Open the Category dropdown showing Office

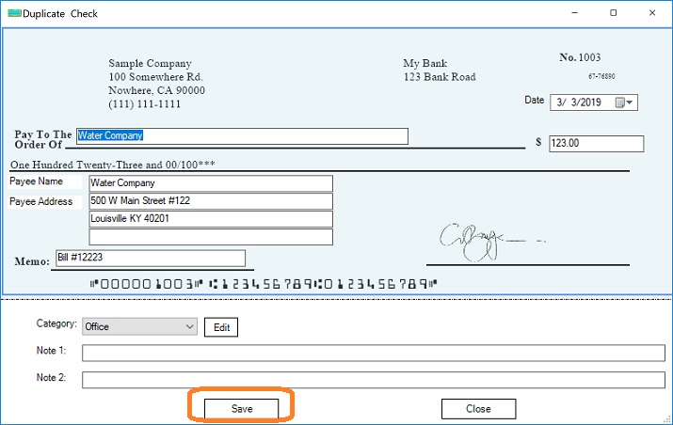pyautogui.click(x=140, y=327)
